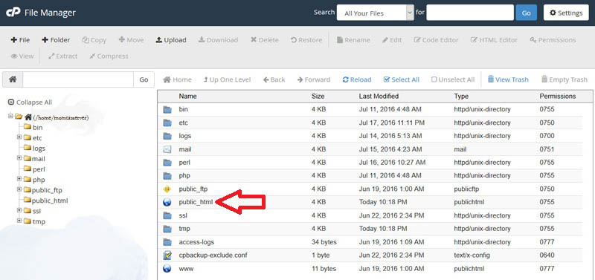Click Go next to the path field

point(144,79)
